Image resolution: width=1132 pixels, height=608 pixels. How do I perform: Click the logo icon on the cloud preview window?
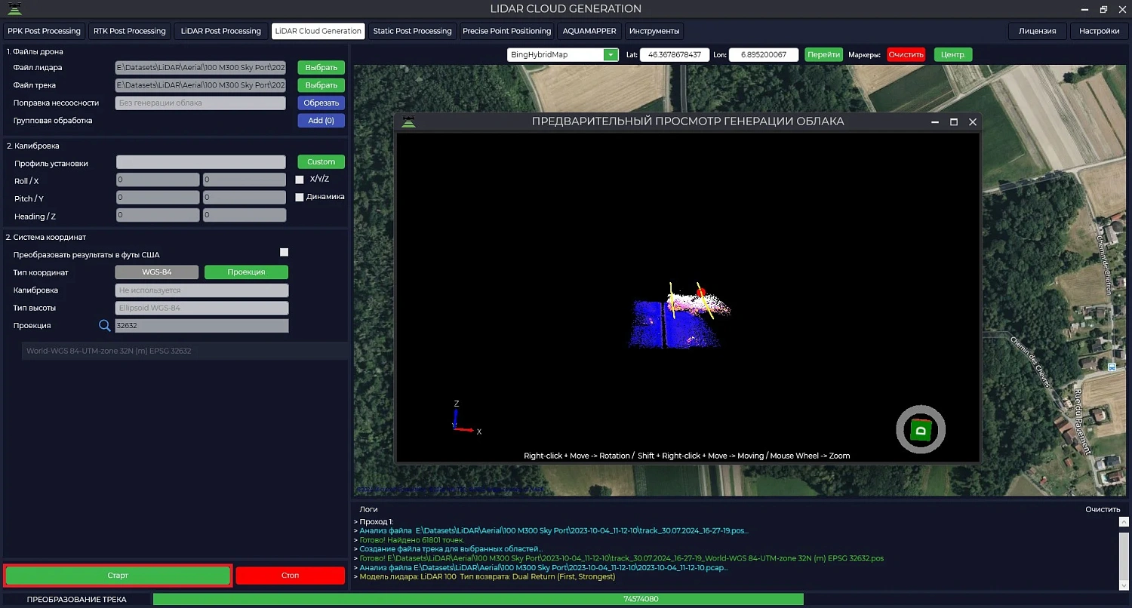(408, 121)
